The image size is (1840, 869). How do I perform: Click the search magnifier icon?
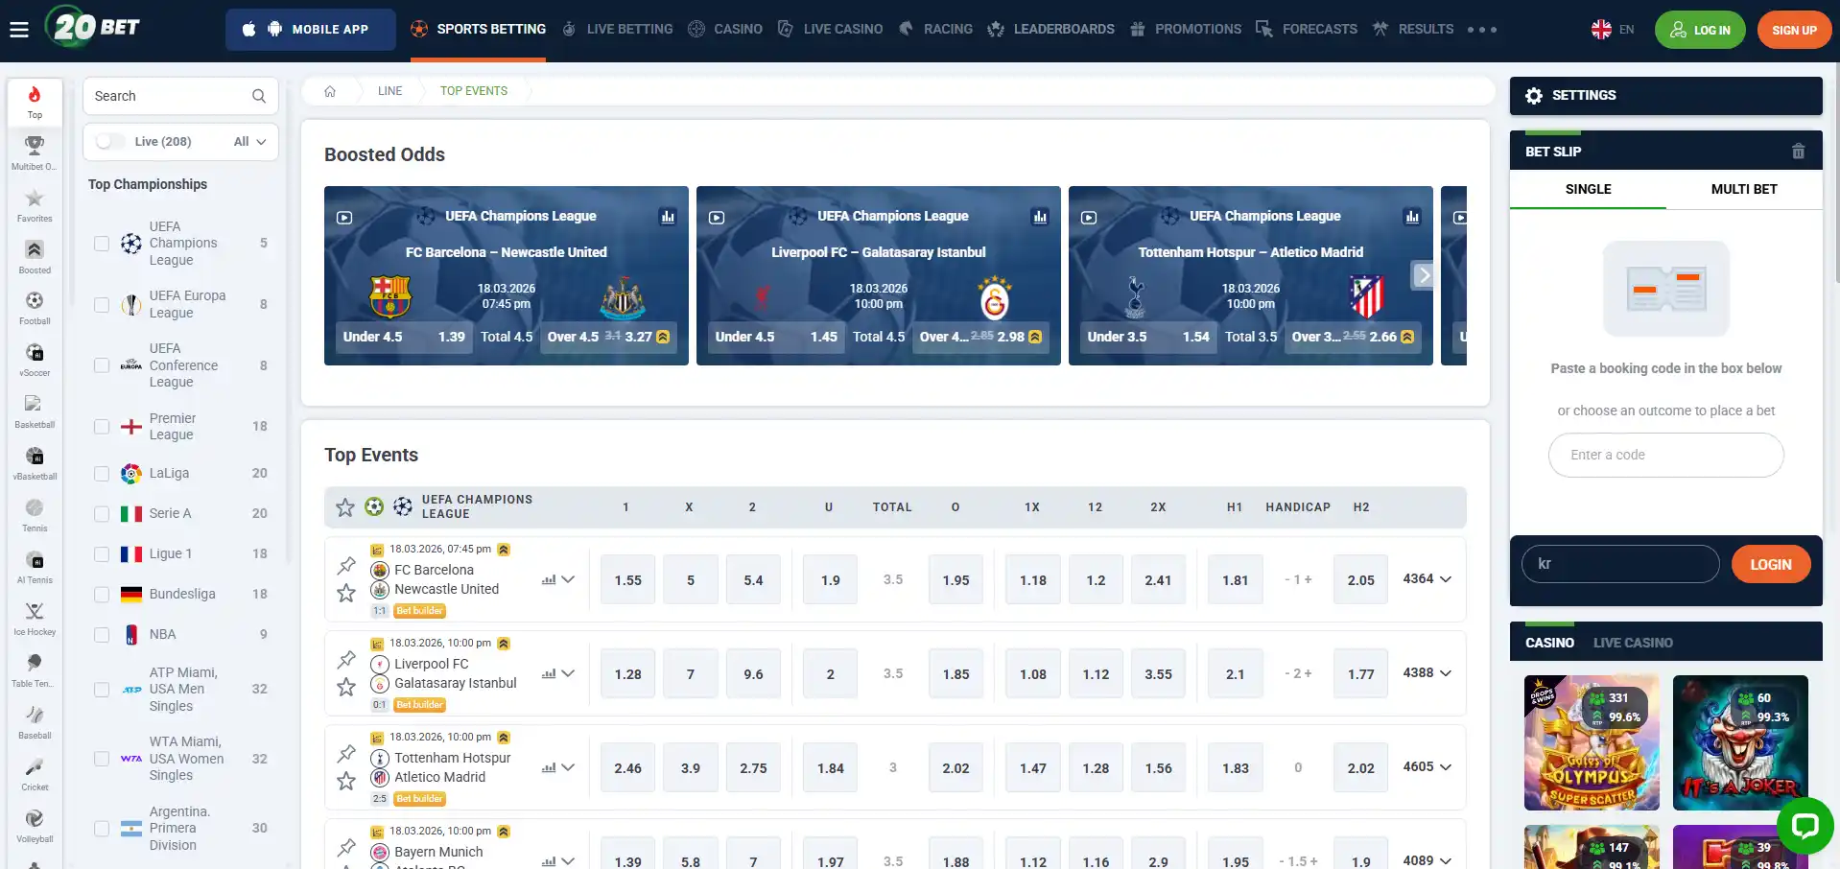(x=258, y=96)
